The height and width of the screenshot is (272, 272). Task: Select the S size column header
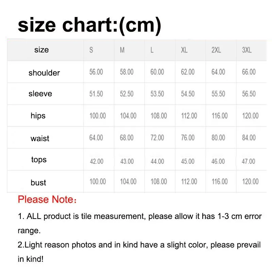(91, 50)
